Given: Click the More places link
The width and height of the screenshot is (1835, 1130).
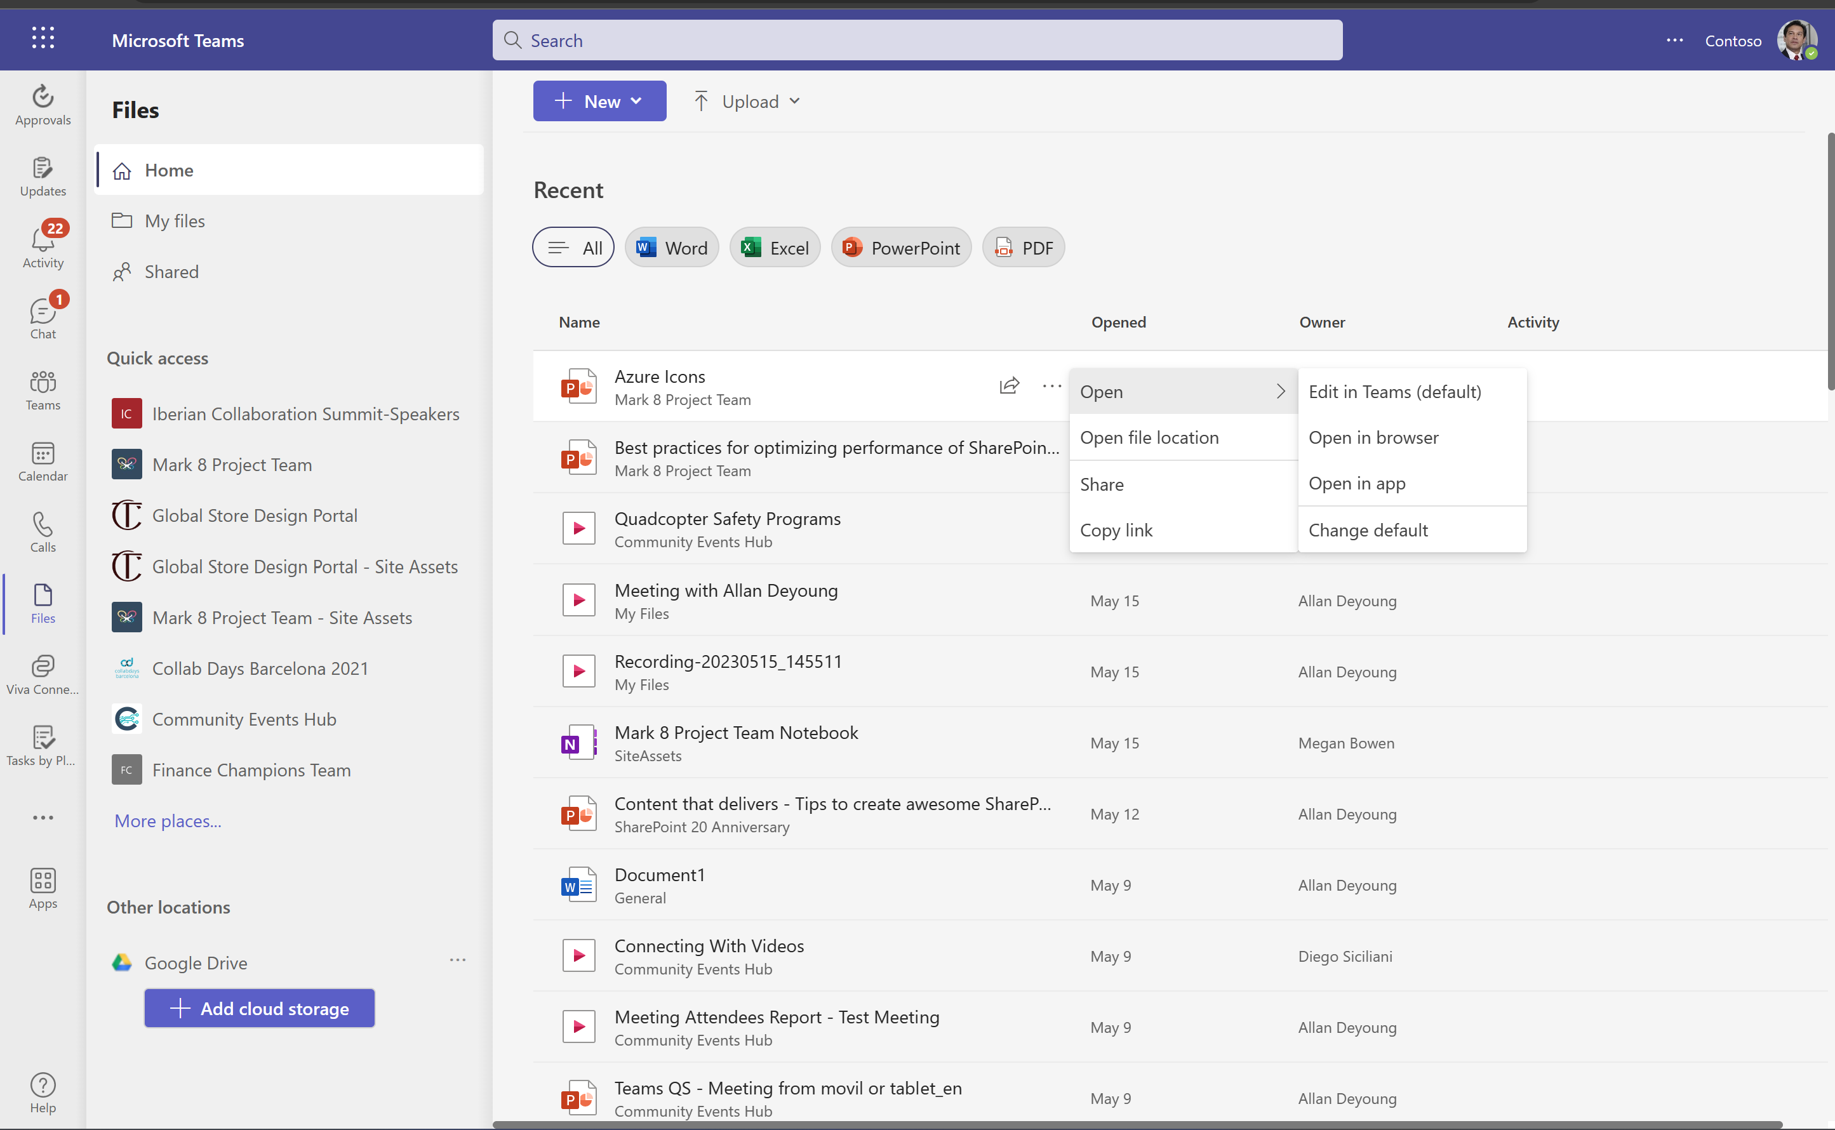Looking at the screenshot, I should pos(168,821).
